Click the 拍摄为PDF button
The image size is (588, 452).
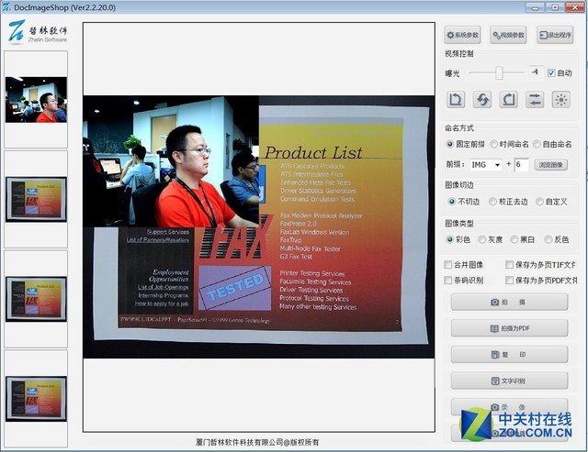pos(509,327)
